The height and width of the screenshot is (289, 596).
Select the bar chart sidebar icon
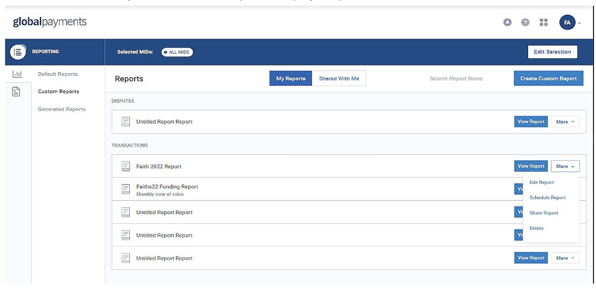pyautogui.click(x=17, y=74)
